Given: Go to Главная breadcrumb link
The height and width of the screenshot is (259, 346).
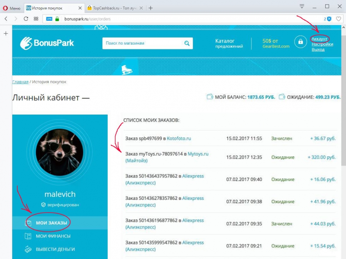Looking at the screenshot, I should pyautogui.click(x=20, y=82).
